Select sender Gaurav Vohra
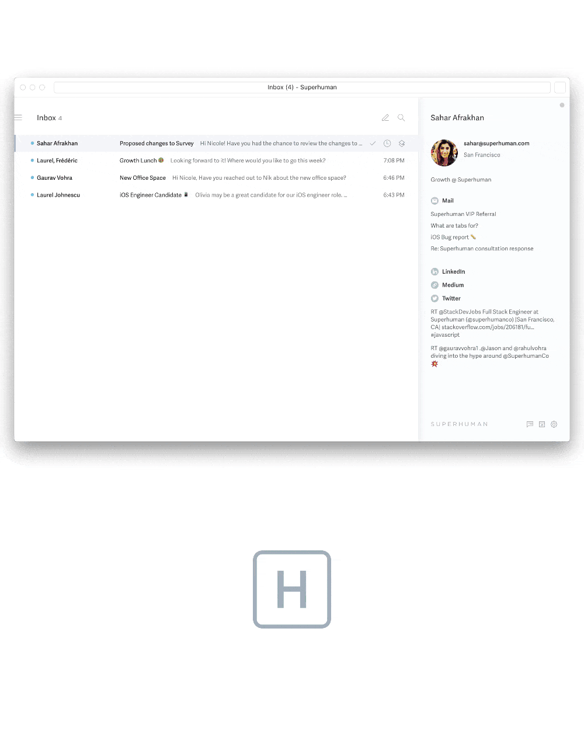Screen dimensions: 584x747 [x=55, y=178]
